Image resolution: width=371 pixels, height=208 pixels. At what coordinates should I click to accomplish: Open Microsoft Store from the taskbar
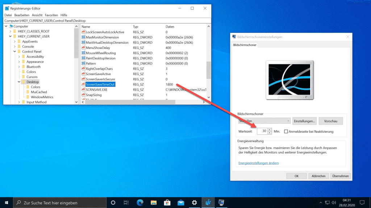(x=167, y=203)
